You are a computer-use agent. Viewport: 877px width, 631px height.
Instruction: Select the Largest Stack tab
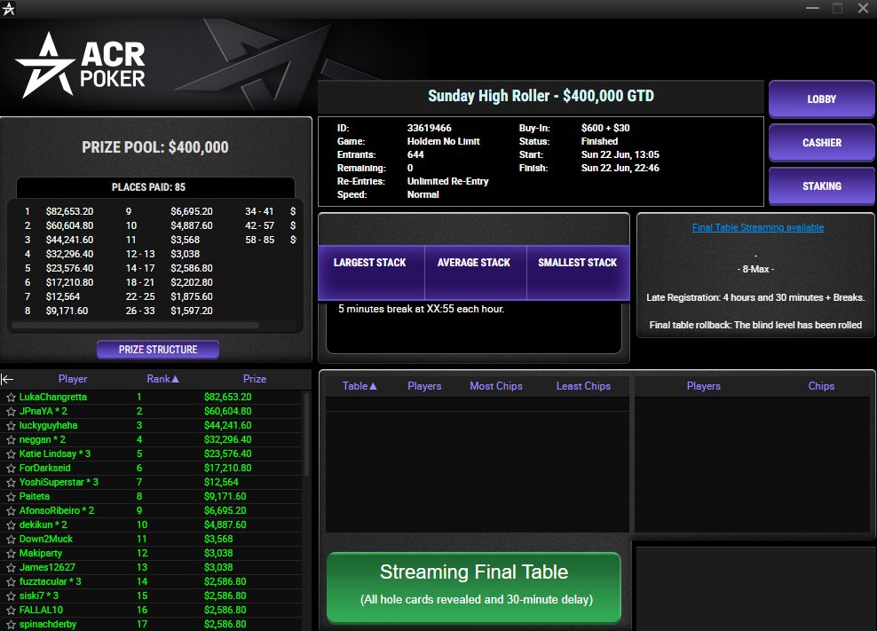[x=369, y=272]
